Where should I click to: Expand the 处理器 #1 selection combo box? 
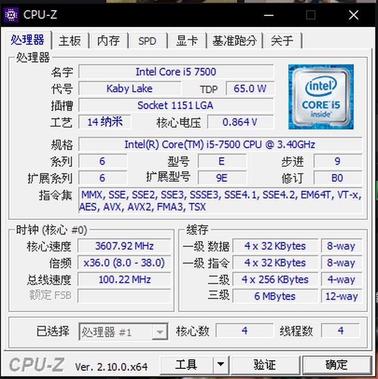pos(123,332)
